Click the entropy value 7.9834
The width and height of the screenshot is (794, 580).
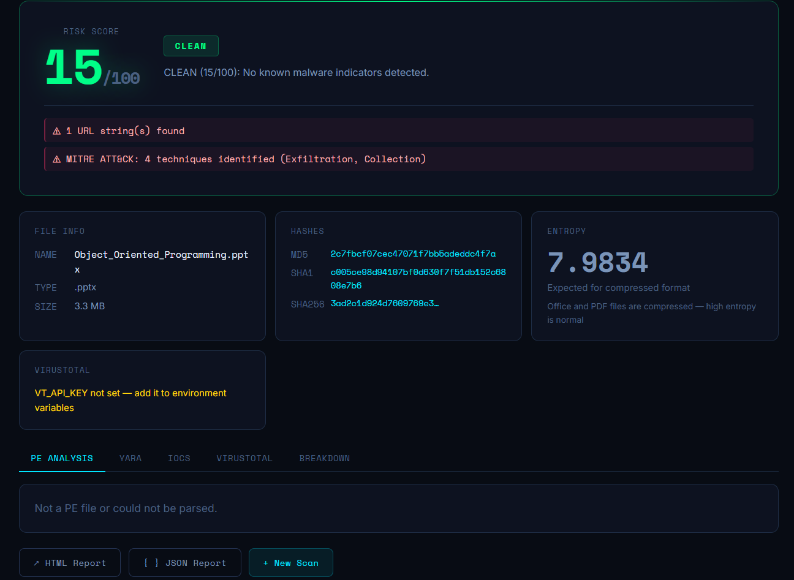[598, 263]
